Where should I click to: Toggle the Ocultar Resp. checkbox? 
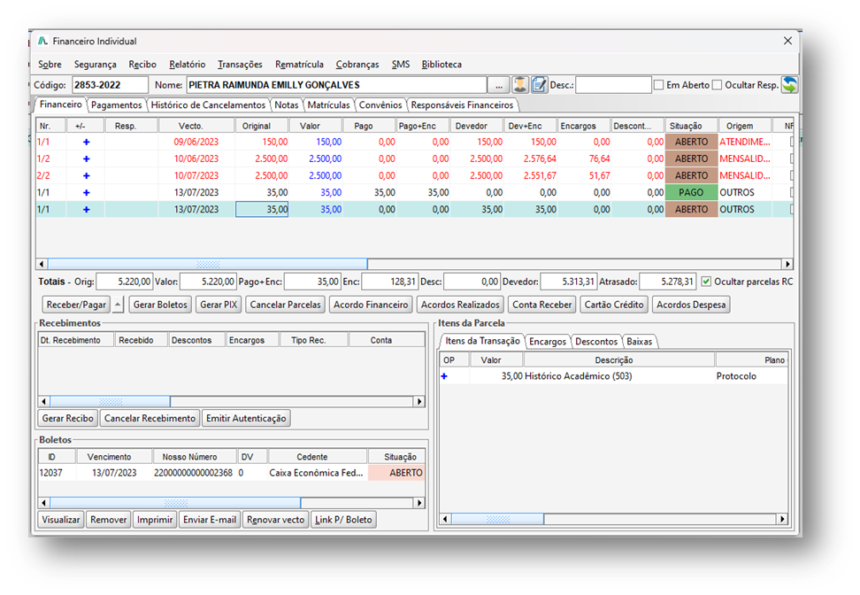(x=717, y=85)
